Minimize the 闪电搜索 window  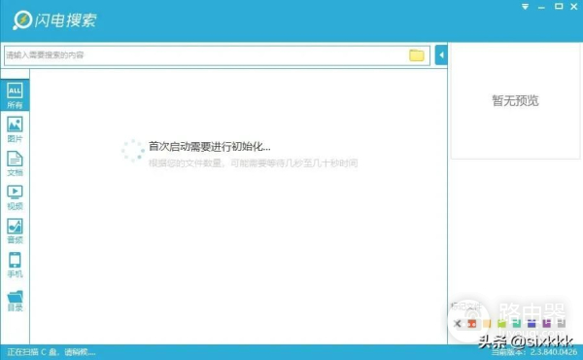pos(542,8)
